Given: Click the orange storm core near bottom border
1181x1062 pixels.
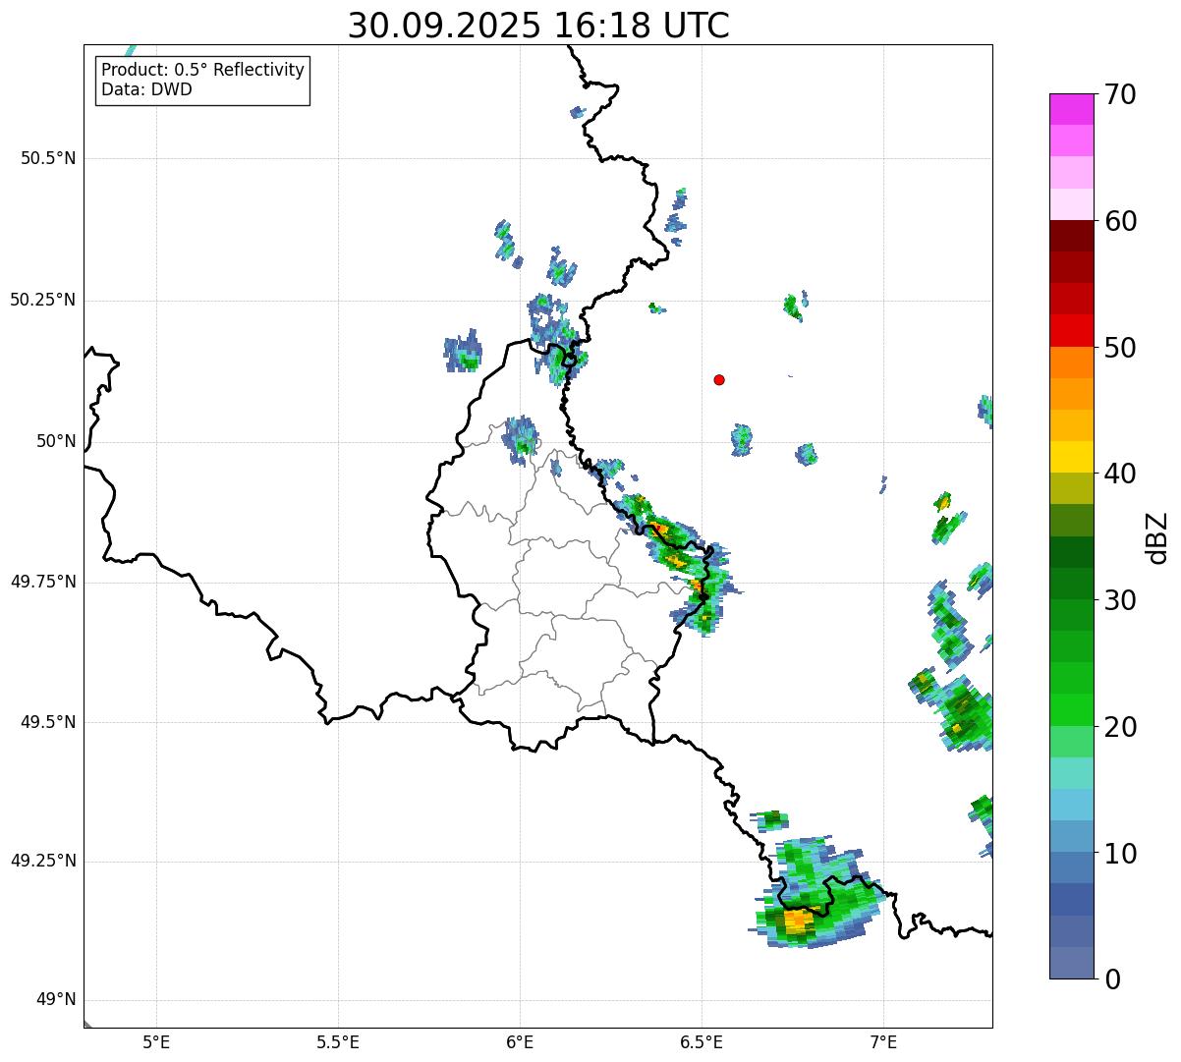Looking at the screenshot, I should (794, 922).
